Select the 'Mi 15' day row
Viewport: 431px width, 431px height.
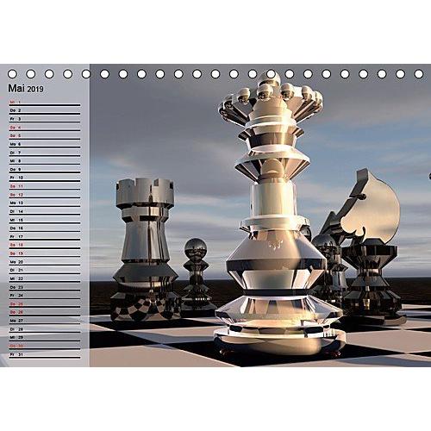pyautogui.click(x=45, y=221)
